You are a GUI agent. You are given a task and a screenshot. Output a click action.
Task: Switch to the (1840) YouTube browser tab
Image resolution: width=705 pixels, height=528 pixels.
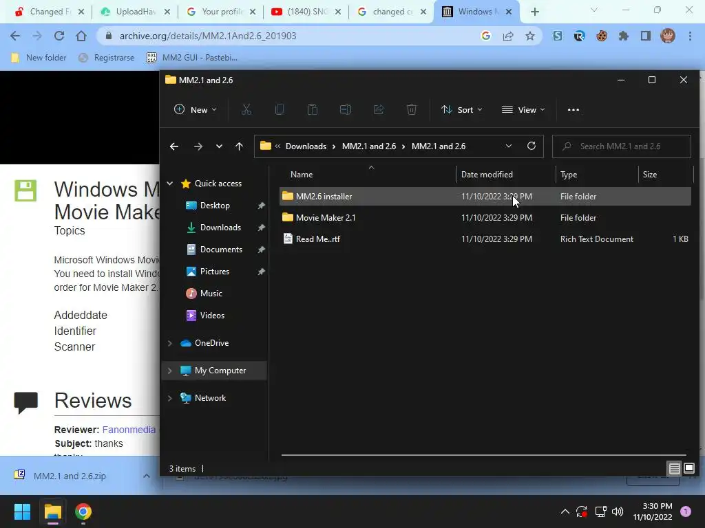[307, 12]
